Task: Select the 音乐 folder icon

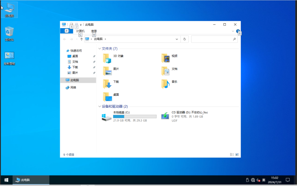Action: click(165, 84)
